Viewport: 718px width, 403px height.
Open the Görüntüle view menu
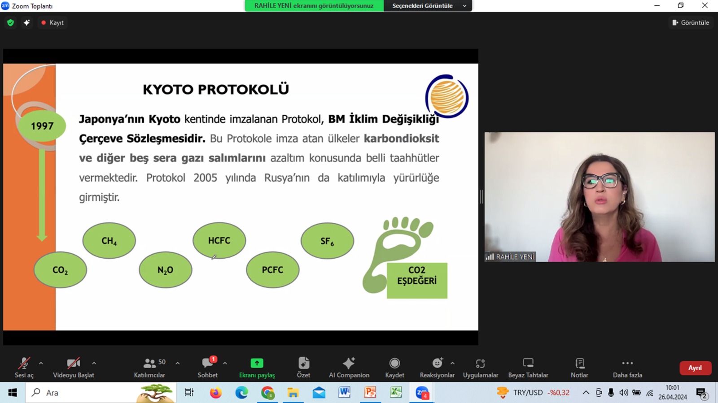click(x=691, y=22)
